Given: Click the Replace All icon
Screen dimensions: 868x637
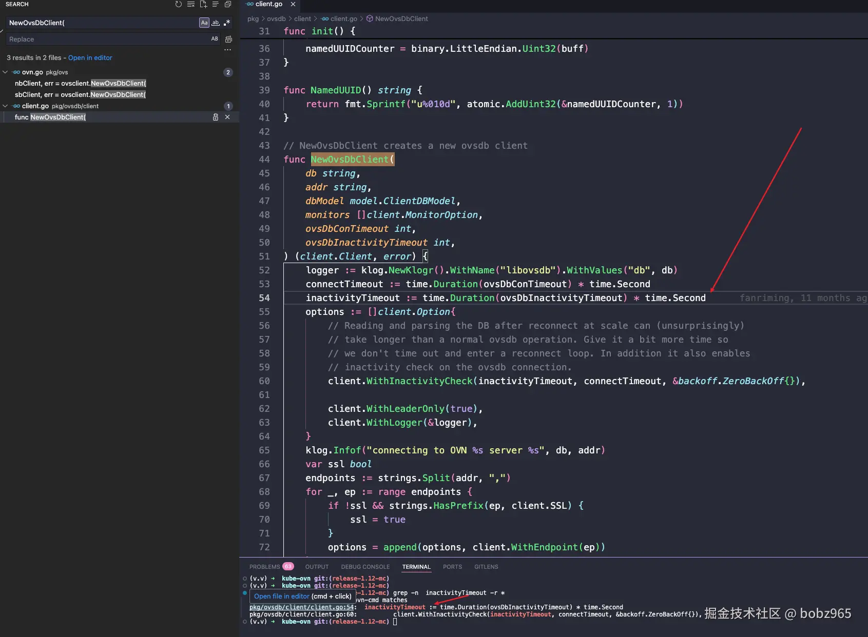Looking at the screenshot, I should pyautogui.click(x=228, y=39).
